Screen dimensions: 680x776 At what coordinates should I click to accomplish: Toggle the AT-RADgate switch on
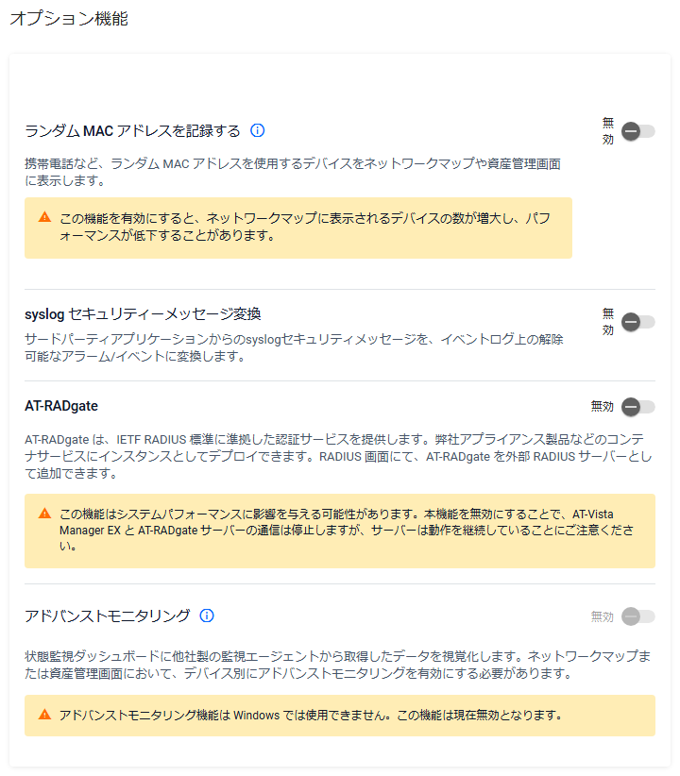637,407
